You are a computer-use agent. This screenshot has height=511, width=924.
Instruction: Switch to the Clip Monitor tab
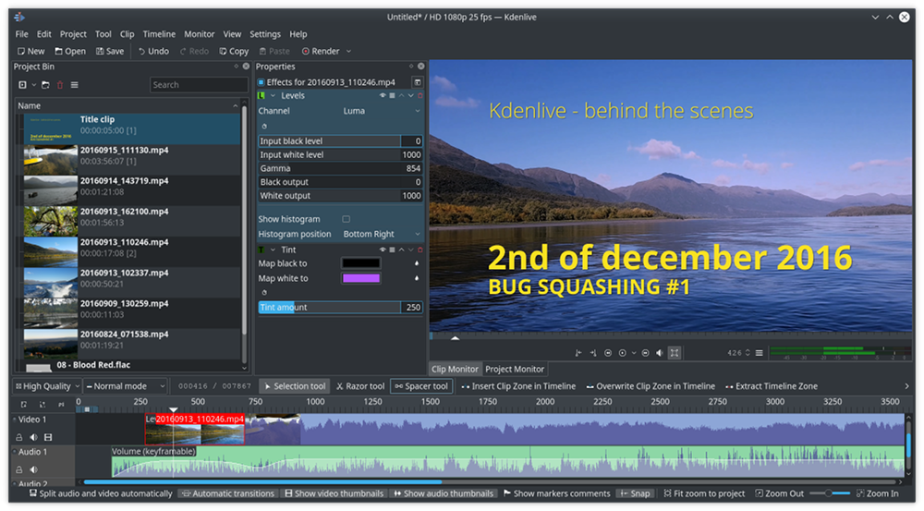coord(455,369)
